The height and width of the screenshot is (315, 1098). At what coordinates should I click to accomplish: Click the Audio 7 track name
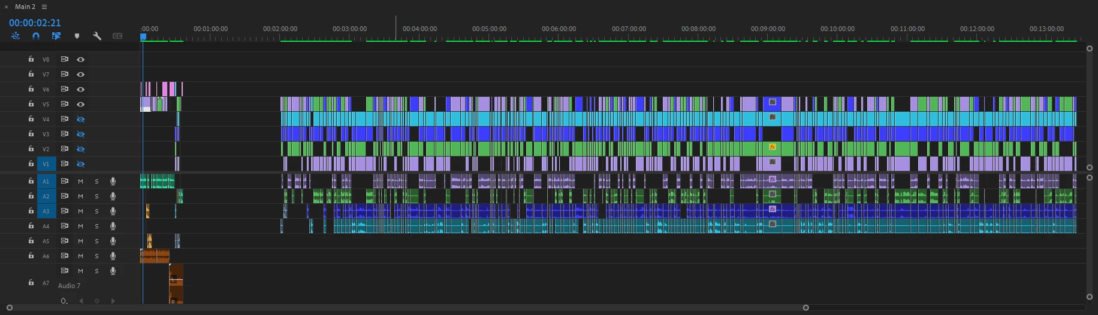[69, 286]
